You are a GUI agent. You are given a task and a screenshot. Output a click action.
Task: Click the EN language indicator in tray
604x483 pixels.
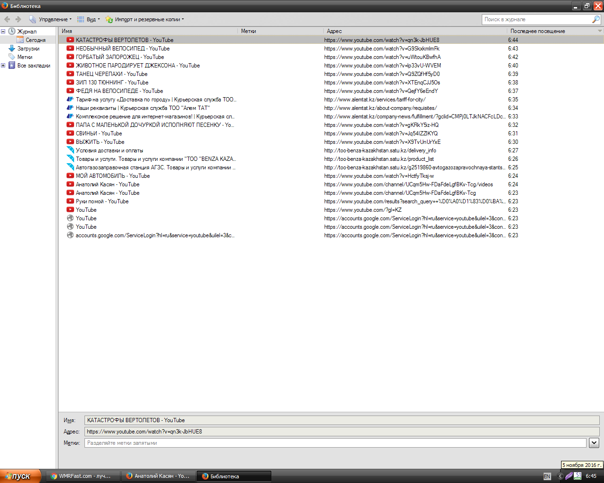[x=547, y=476]
